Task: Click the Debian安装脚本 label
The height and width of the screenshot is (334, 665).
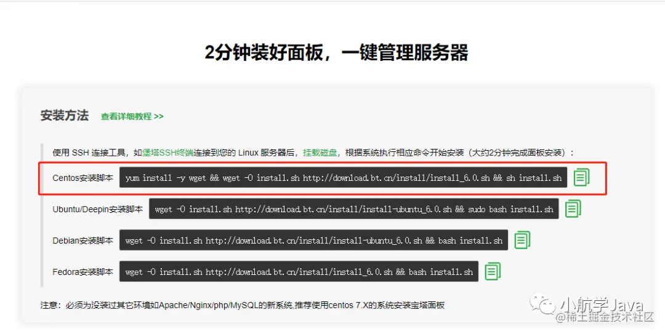Action: click(x=83, y=241)
